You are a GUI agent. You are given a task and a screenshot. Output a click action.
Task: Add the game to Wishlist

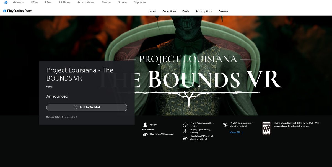tap(87, 107)
